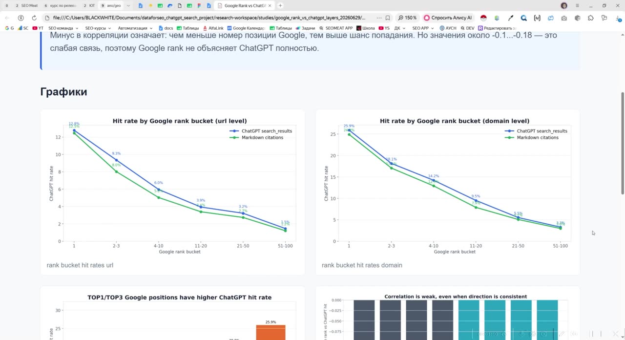625x340 pixels.
Task: Click the red Pokeball extension icon
Action: 483,18
